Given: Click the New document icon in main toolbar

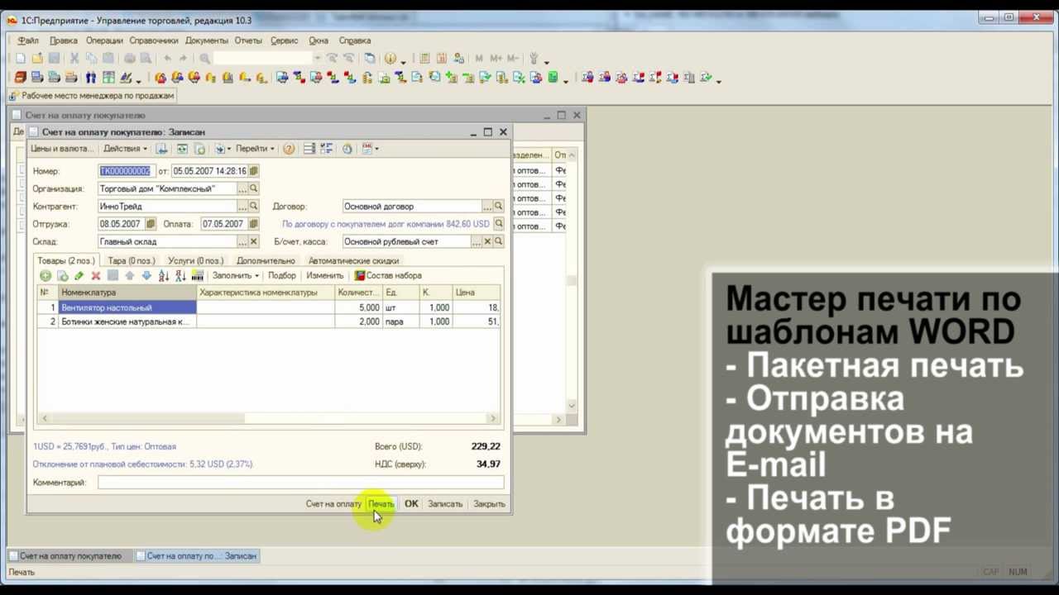Looking at the screenshot, I should pos(21,59).
